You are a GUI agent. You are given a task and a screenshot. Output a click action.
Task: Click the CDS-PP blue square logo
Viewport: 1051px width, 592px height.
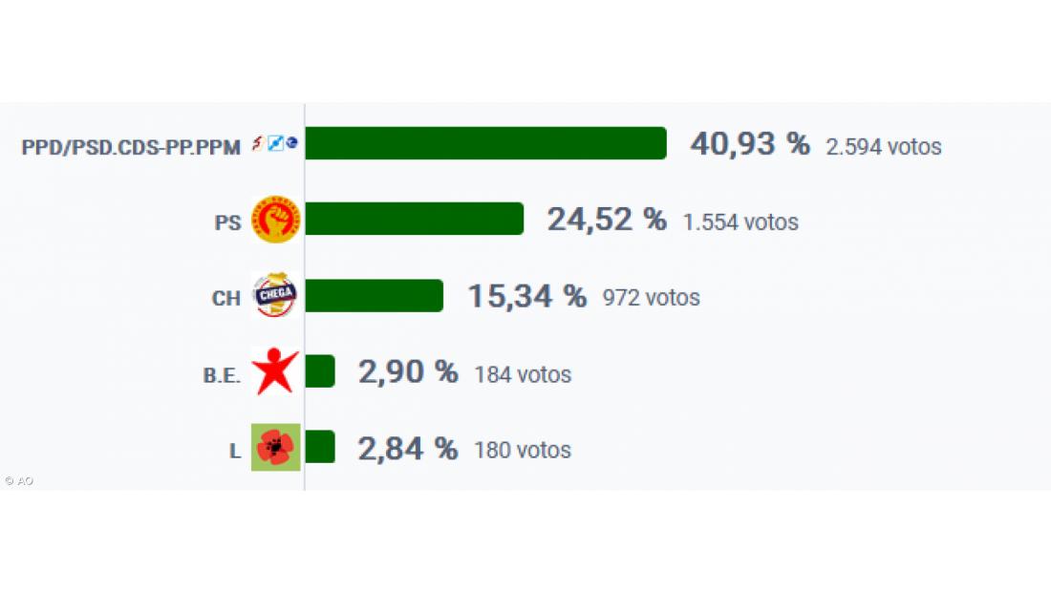(x=275, y=144)
